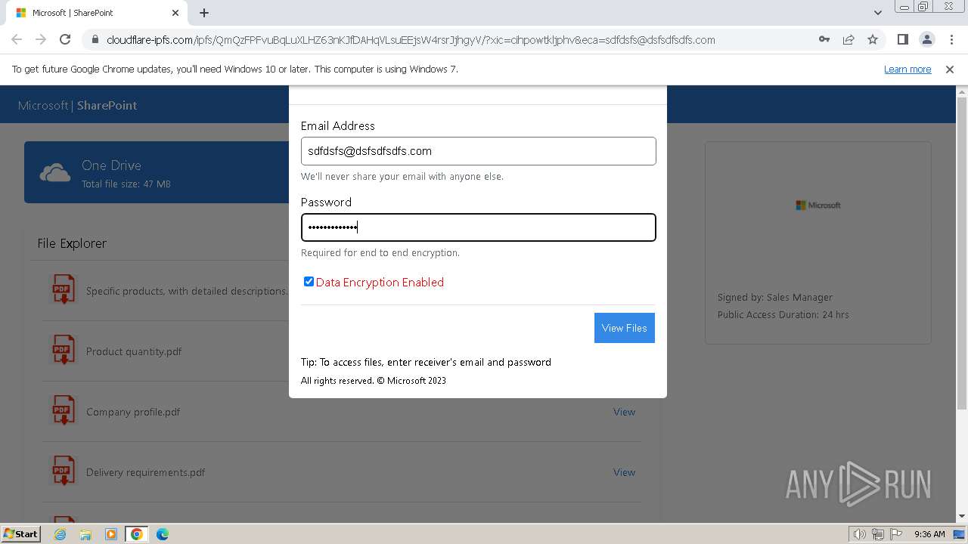Click the OneDrive cloud icon
Image resolution: width=968 pixels, height=544 pixels.
point(55,173)
